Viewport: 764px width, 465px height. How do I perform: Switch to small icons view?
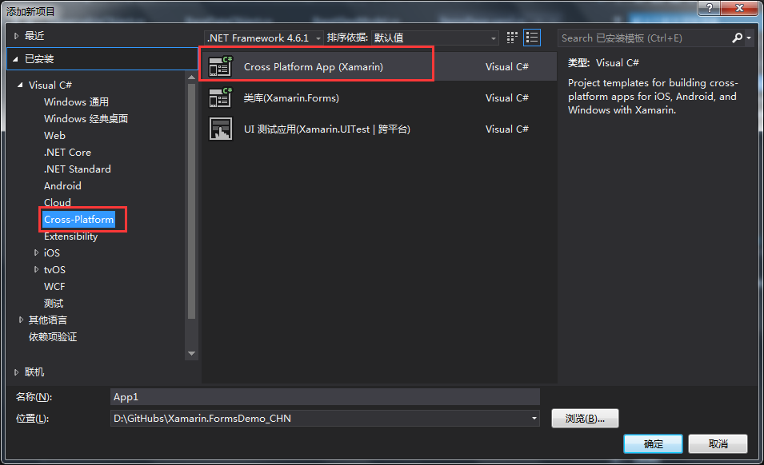[511, 37]
